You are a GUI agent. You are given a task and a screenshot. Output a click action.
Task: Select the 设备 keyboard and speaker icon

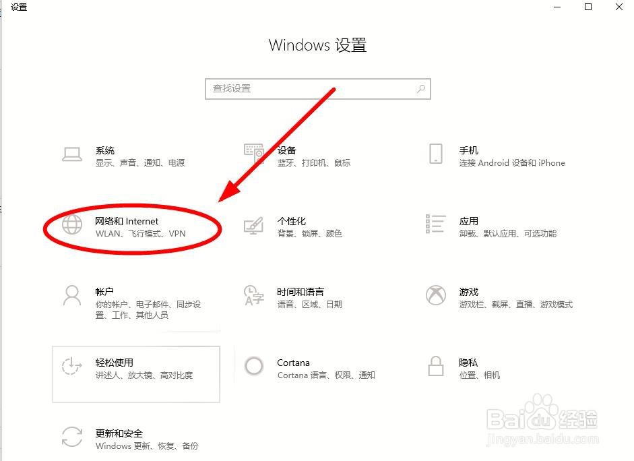pyautogui.click(x=254, y=154)
